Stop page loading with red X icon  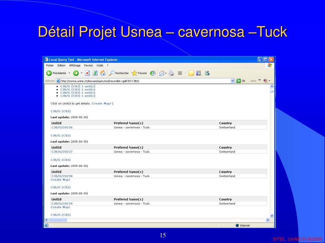88,73
